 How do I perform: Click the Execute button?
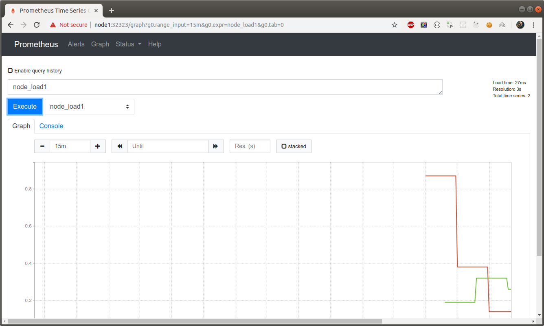25,107
